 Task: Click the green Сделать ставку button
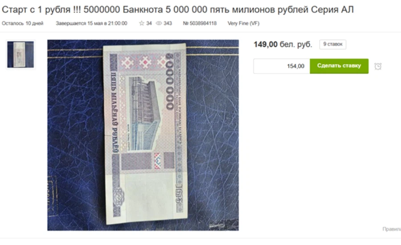click(339, 66)
